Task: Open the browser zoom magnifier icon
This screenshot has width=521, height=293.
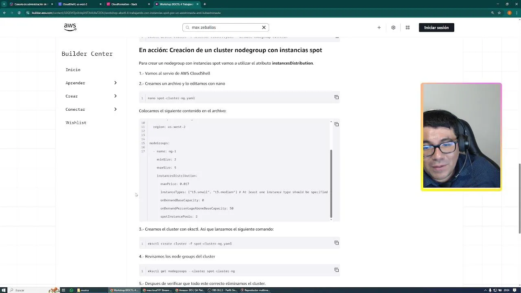Action: pyautogui.click(x=493, y=13)
